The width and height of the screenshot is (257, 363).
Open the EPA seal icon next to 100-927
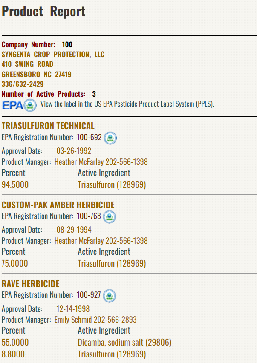[x=109, y=296]
